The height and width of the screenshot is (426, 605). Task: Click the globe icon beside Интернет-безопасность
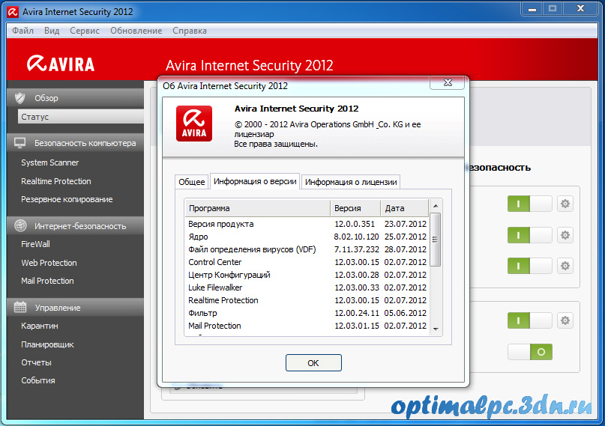tap(20, 225)
